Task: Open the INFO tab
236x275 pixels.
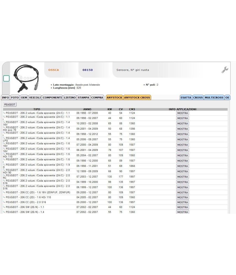Action: (x=5, y=97)
